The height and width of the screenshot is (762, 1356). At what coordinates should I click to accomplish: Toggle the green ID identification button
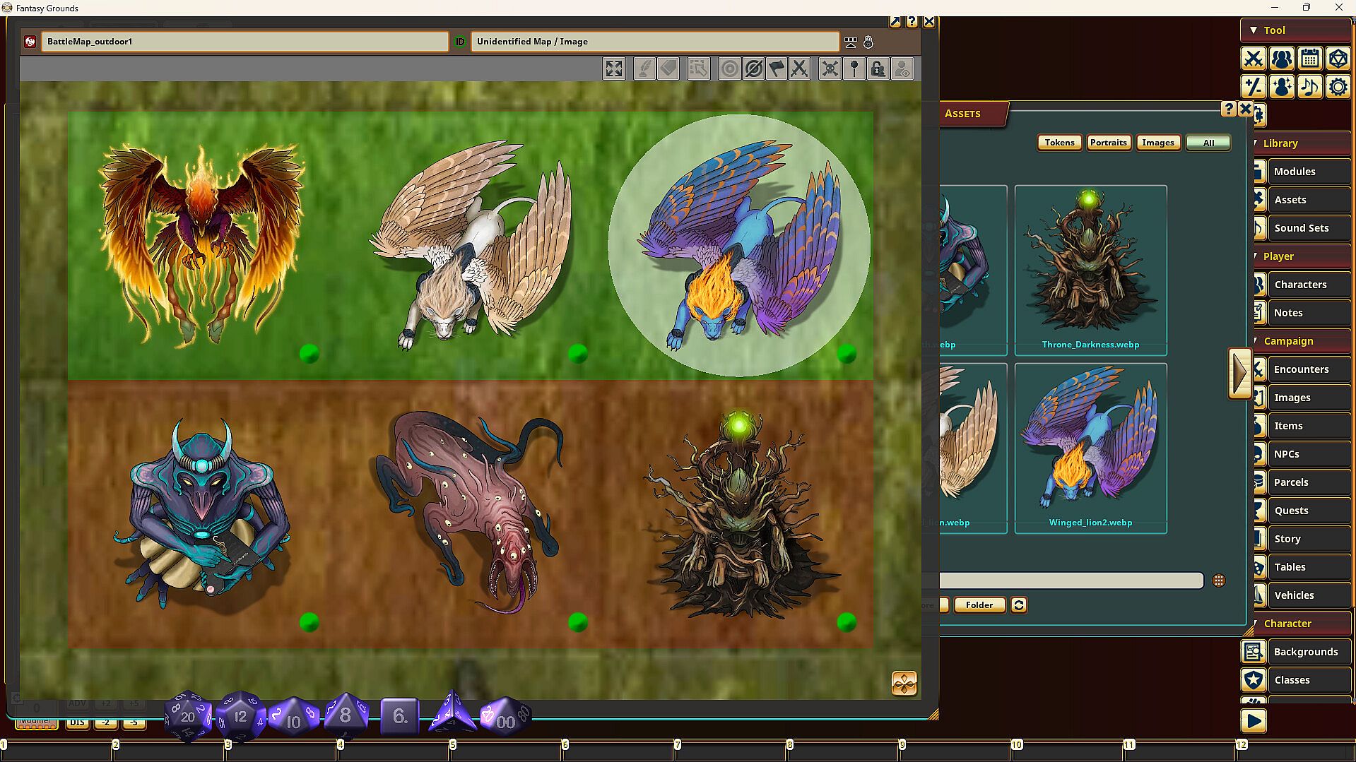[460, 42]
